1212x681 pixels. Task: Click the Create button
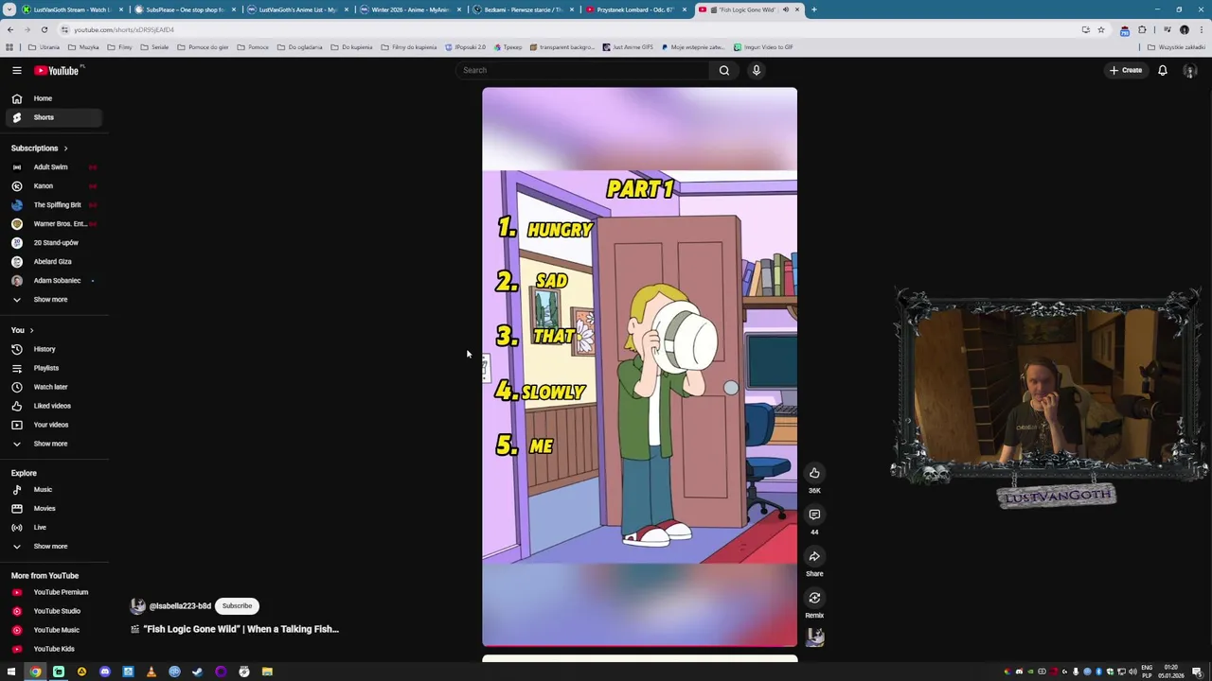(x=1126, y=70)
